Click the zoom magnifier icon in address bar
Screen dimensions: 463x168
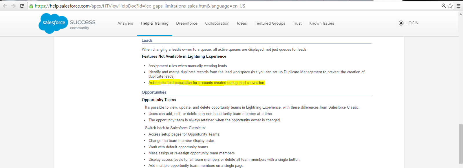444,6
